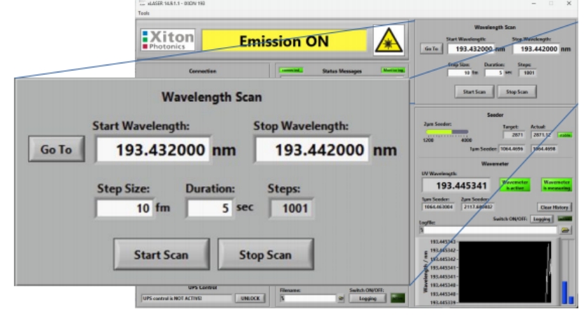Click the enlarged Go To button
The image size is (584, 317).
point(54,150)
